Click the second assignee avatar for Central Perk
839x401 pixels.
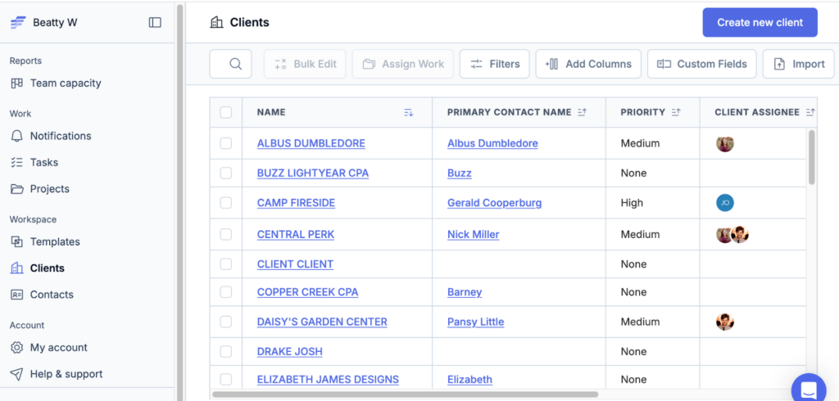[740, 234]
